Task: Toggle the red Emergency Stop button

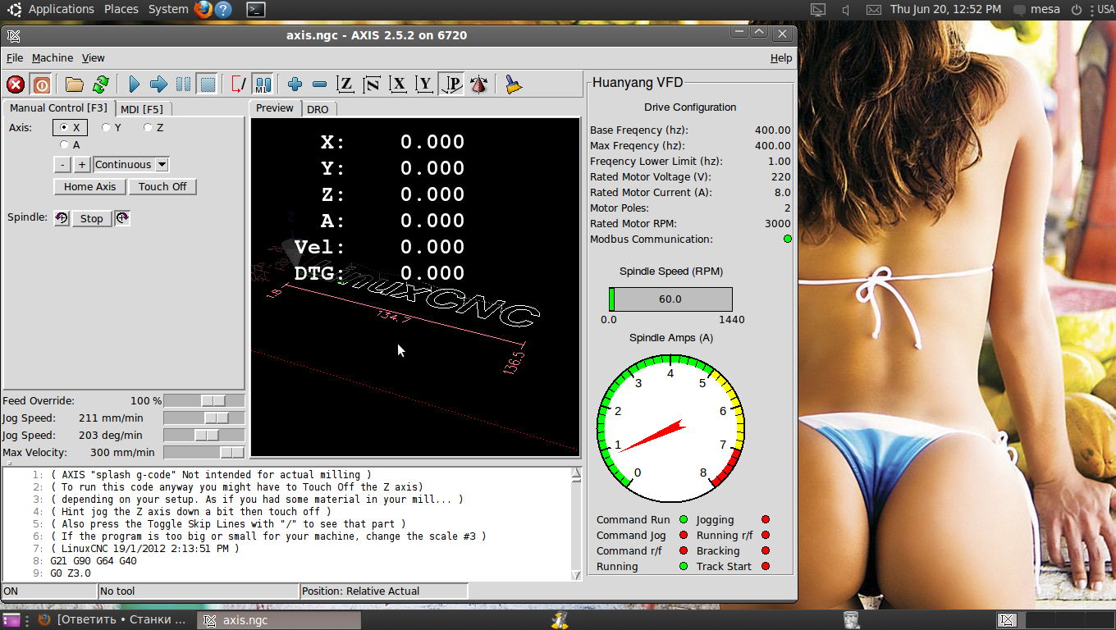Action: (x=16, y=84)
